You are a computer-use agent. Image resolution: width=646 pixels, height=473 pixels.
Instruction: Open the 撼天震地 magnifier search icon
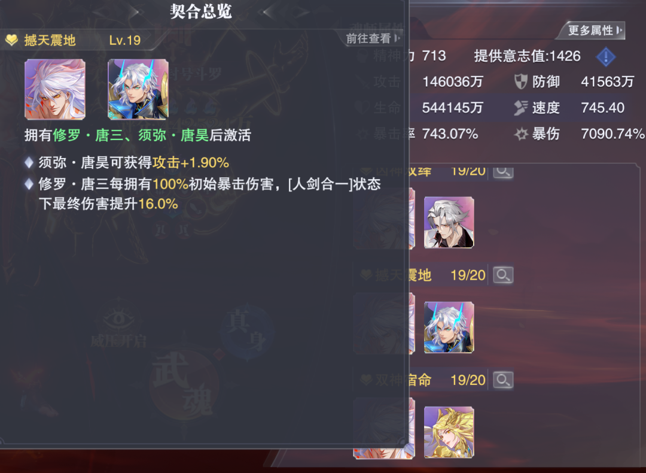click(x=503, y=275)
